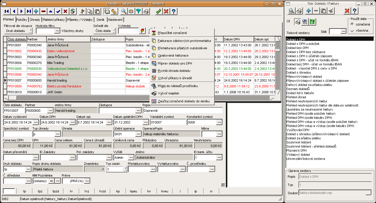Click the green refresh icon in main toolbar

pos(73,11)
